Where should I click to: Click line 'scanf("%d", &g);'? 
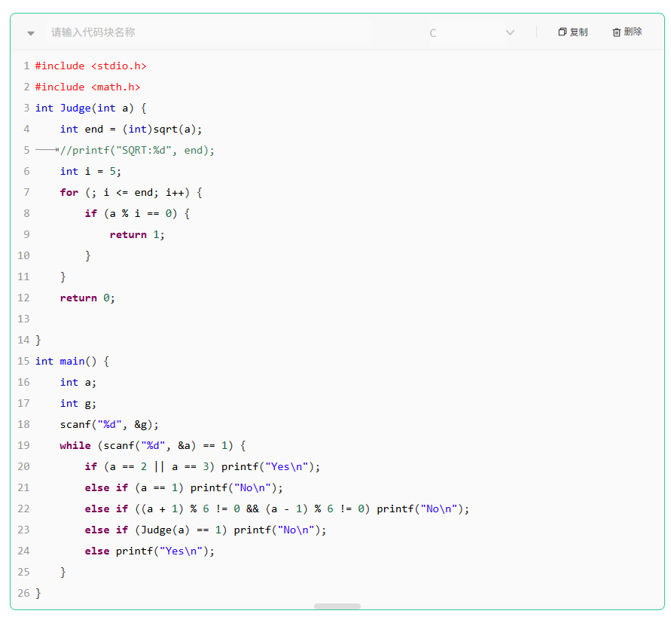point(109,424)
